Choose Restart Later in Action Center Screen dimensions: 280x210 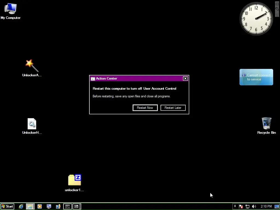coord(173,108)
